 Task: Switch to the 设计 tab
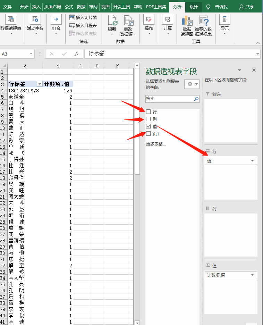click(x=194, y=7)
